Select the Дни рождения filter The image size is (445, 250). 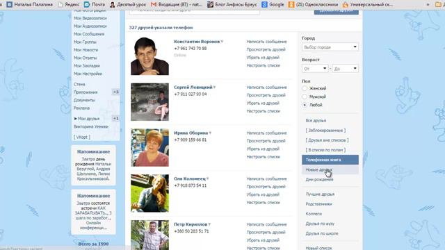click(319, 179)
